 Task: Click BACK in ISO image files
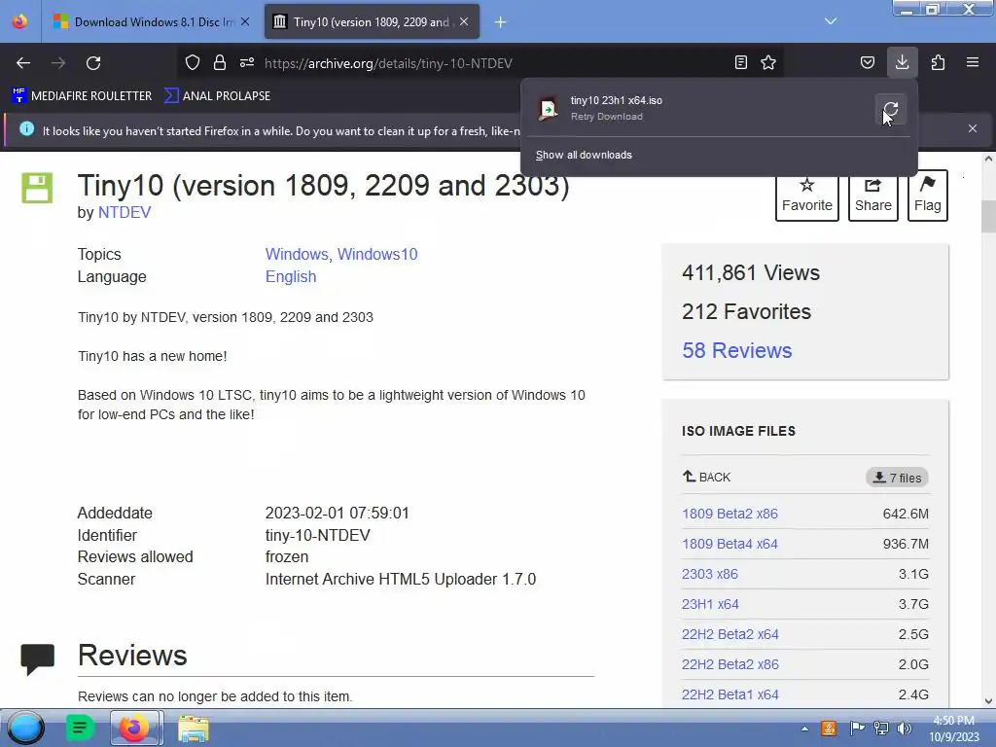click(706, 477)
